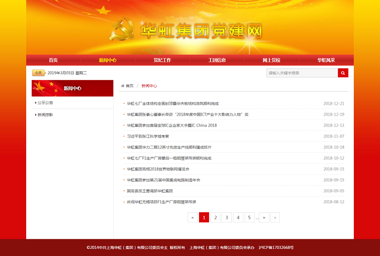Open the 党纪工作 navigation tab
Image resolution: width=380 pixels, height=256 pixels.
click(x=162, y=60)
